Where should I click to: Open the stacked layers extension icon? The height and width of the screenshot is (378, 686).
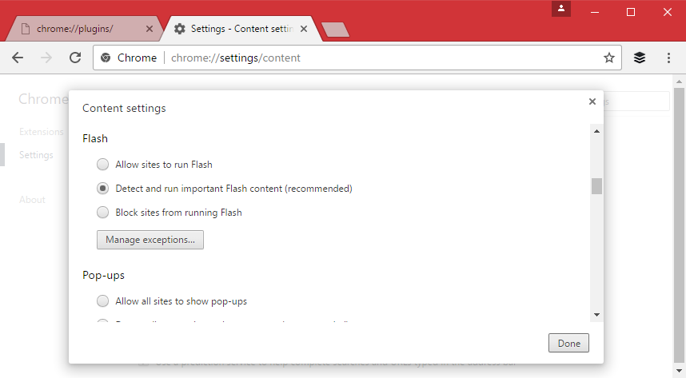click(x=639, y=58)
